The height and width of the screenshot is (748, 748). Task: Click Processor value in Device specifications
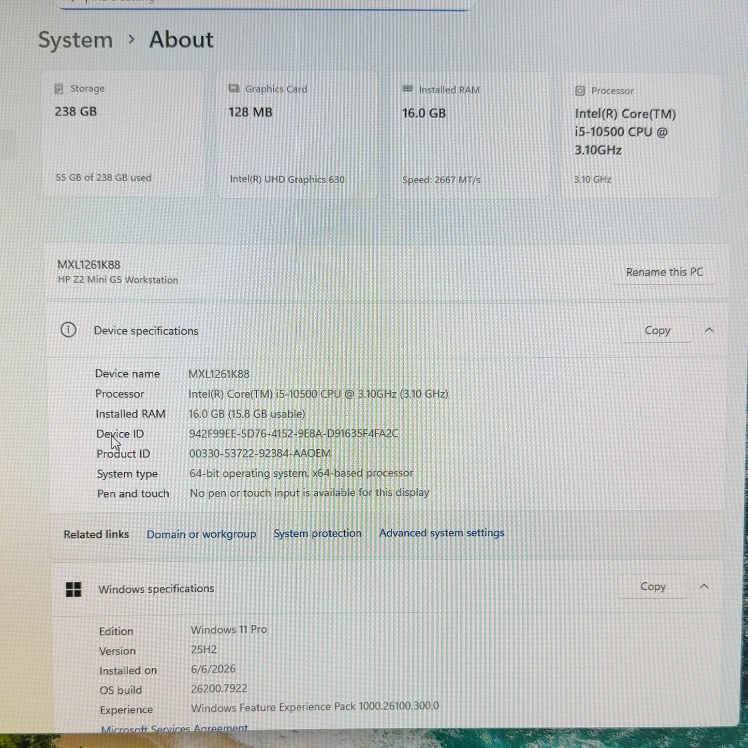[318, 394]
